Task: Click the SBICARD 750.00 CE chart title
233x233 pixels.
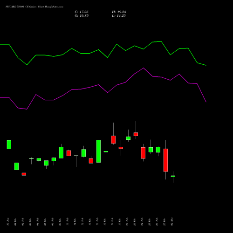Action: coord(34,7)
